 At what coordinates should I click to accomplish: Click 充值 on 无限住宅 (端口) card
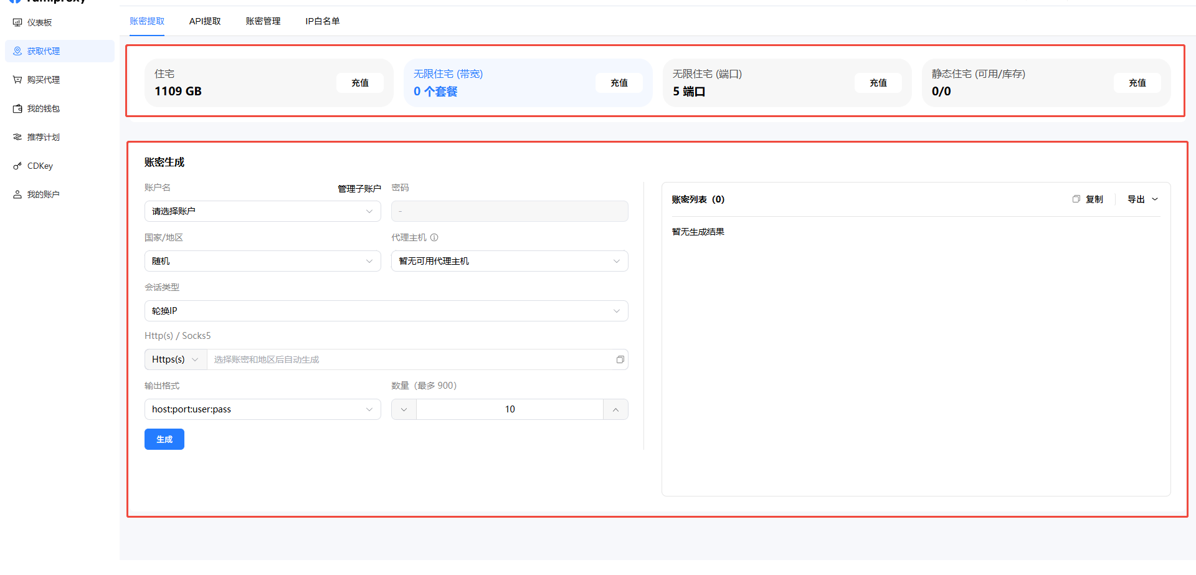878,83
